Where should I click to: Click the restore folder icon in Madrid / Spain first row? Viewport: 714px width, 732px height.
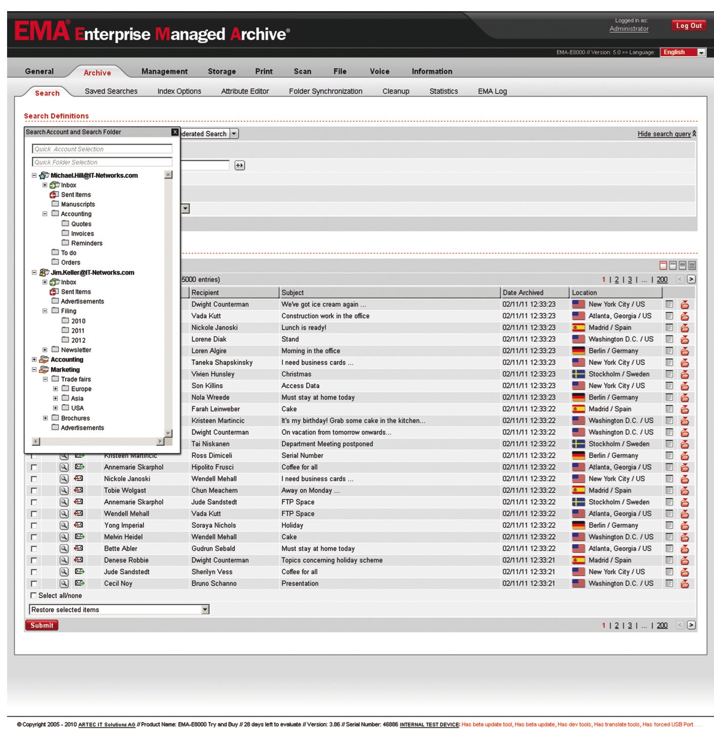coord(685,328)
